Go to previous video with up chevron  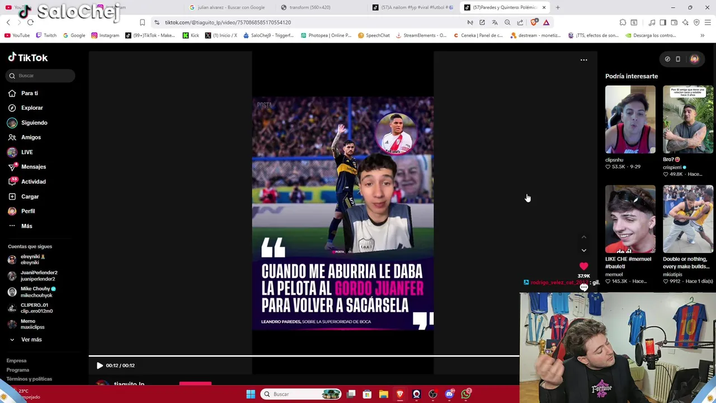pyautogui.click(x=583, y=237)
